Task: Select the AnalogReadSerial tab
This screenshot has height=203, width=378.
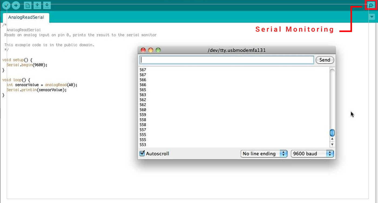Action: coord(26,17)
